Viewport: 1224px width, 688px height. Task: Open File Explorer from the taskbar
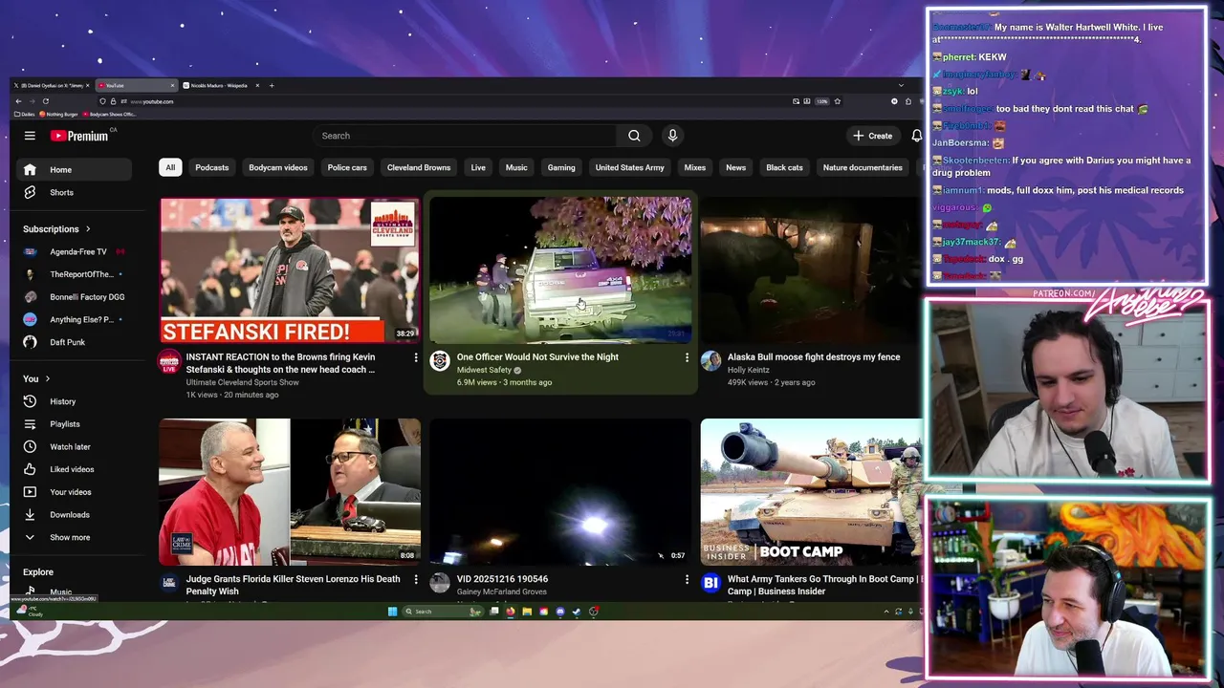(527, 612)
